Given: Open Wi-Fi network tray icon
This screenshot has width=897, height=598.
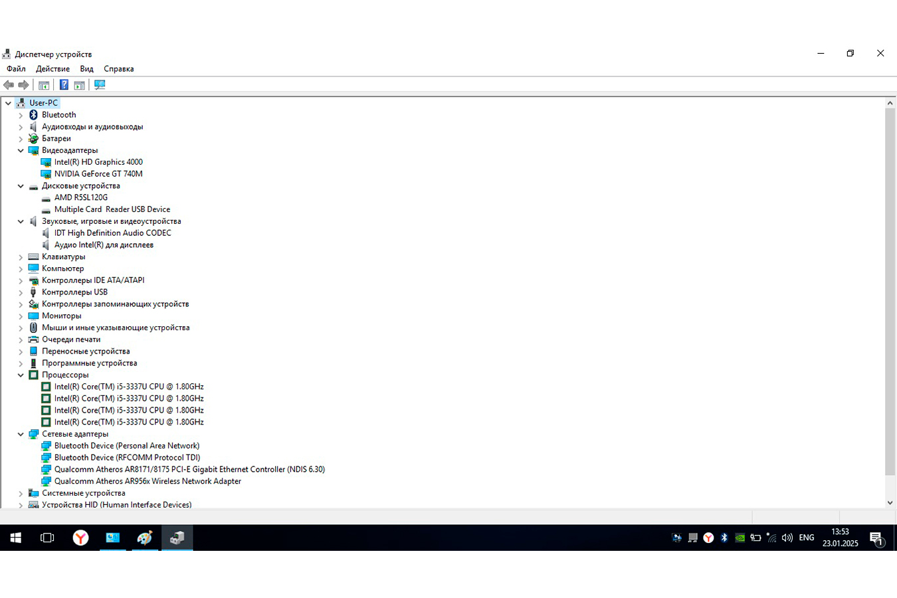Looking at the screenshot, I should (771, 538).
